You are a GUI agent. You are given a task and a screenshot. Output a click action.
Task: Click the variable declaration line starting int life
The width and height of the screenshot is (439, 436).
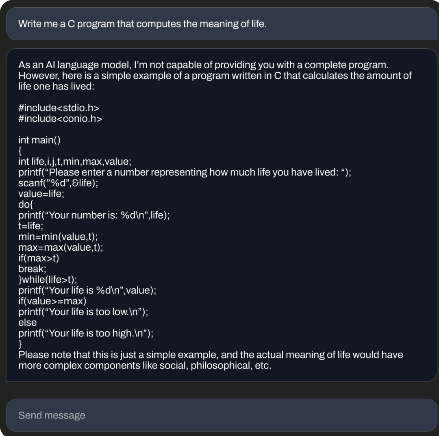(75, 161)
